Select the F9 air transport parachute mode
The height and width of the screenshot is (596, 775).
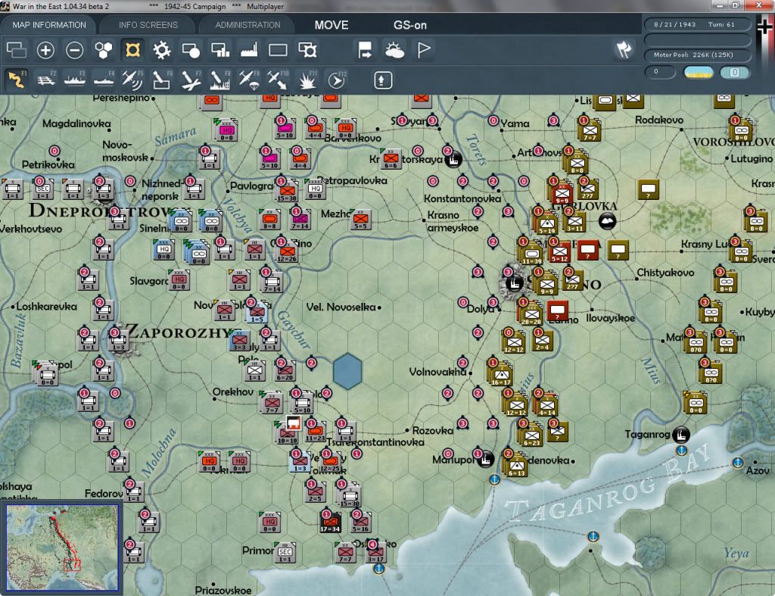click(248, 80)
